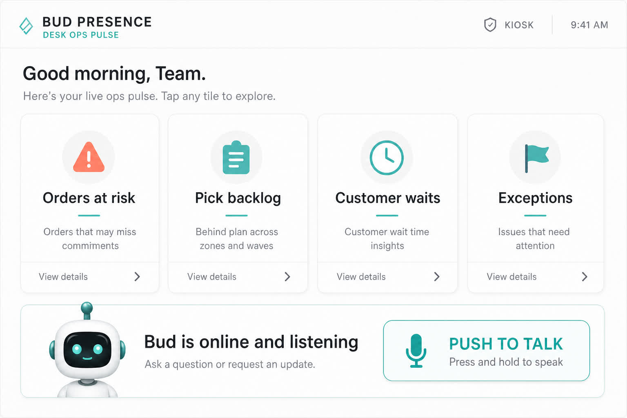Open the Exceptions chevron arrow
This screenshot has width=627, height=418.
coord(585,277)
